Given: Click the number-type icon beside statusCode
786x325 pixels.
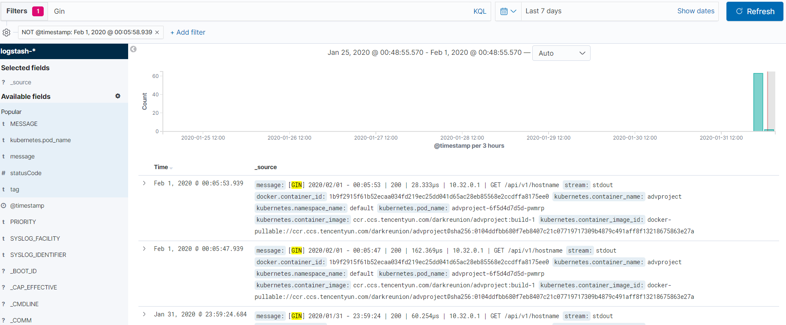Looking at the screenshot, I should pyautogui.click(x=3, y=173).
